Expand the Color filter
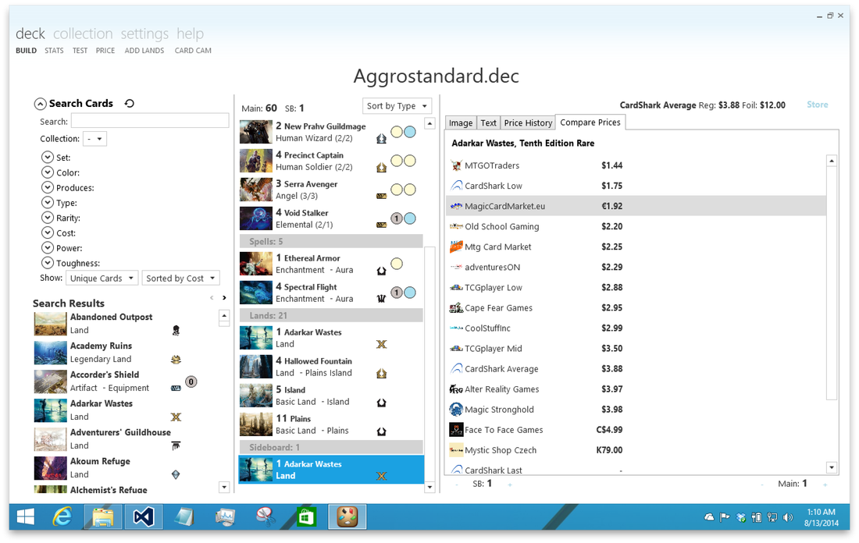Screen dimensions: 859x543 [47, 172]
